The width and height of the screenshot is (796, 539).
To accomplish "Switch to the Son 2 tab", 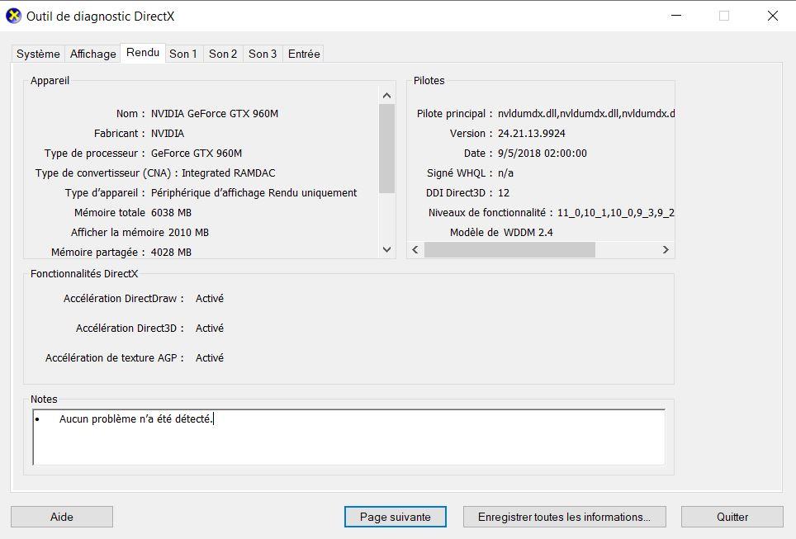I will pos(223,54).
